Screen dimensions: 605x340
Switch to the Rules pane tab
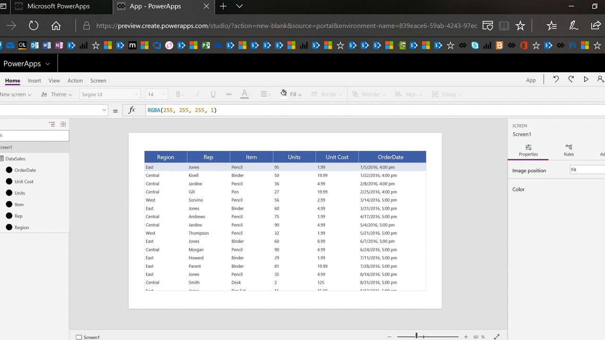pos(569,150)
